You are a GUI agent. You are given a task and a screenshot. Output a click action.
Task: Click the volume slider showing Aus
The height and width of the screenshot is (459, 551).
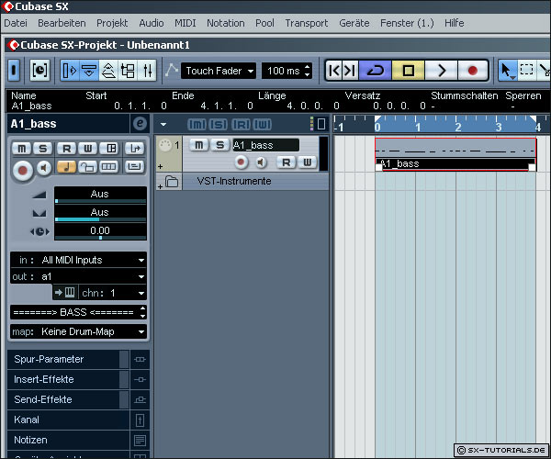coord(100,196)
